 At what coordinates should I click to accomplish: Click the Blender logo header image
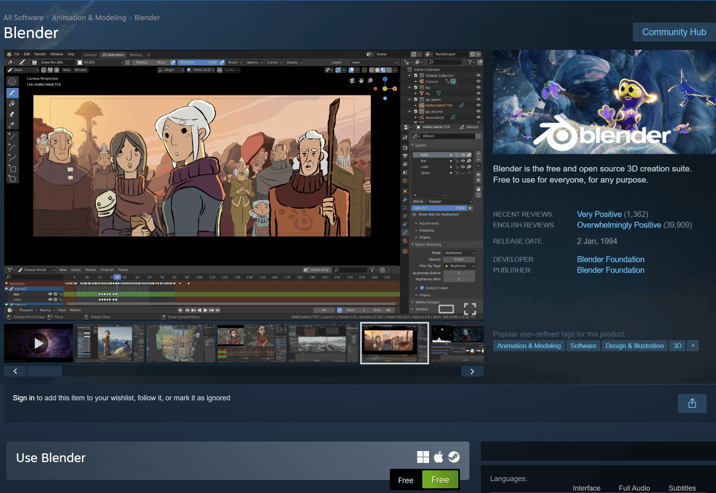(x=604, y=102)
